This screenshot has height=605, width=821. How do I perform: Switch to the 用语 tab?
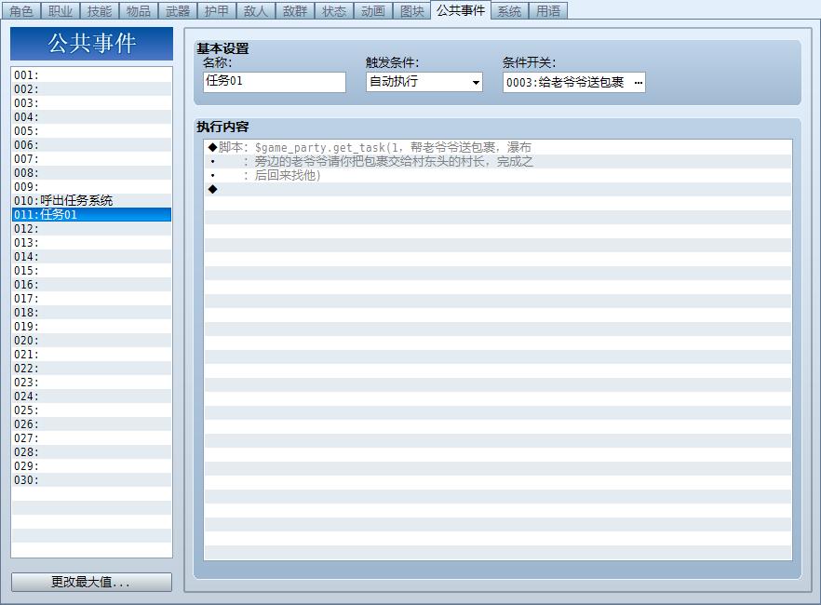[548, 10]
